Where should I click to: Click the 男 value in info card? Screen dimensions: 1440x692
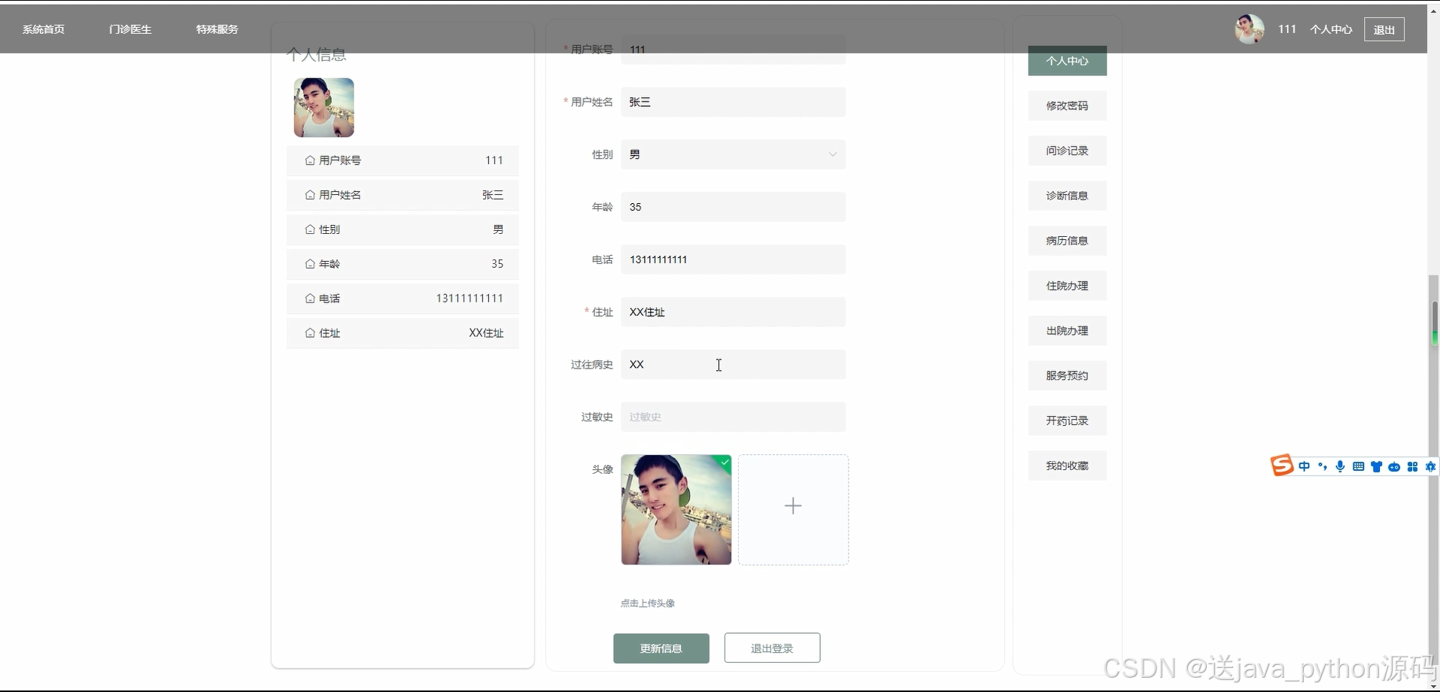point(498,229)
